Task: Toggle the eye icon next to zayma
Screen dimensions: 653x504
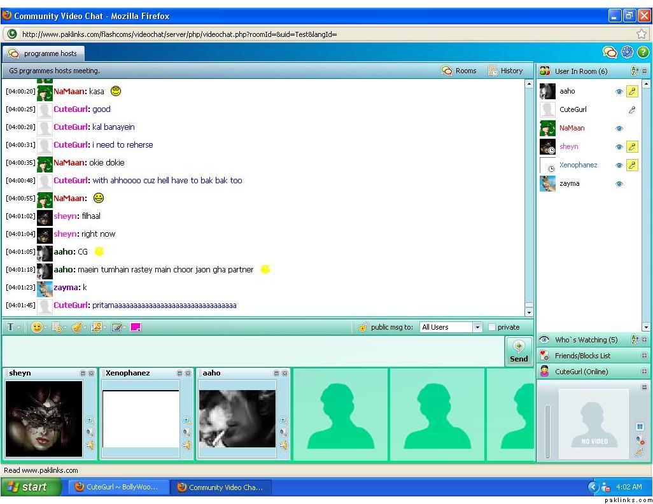Action: pyautogui.click(x=619, y=184)
